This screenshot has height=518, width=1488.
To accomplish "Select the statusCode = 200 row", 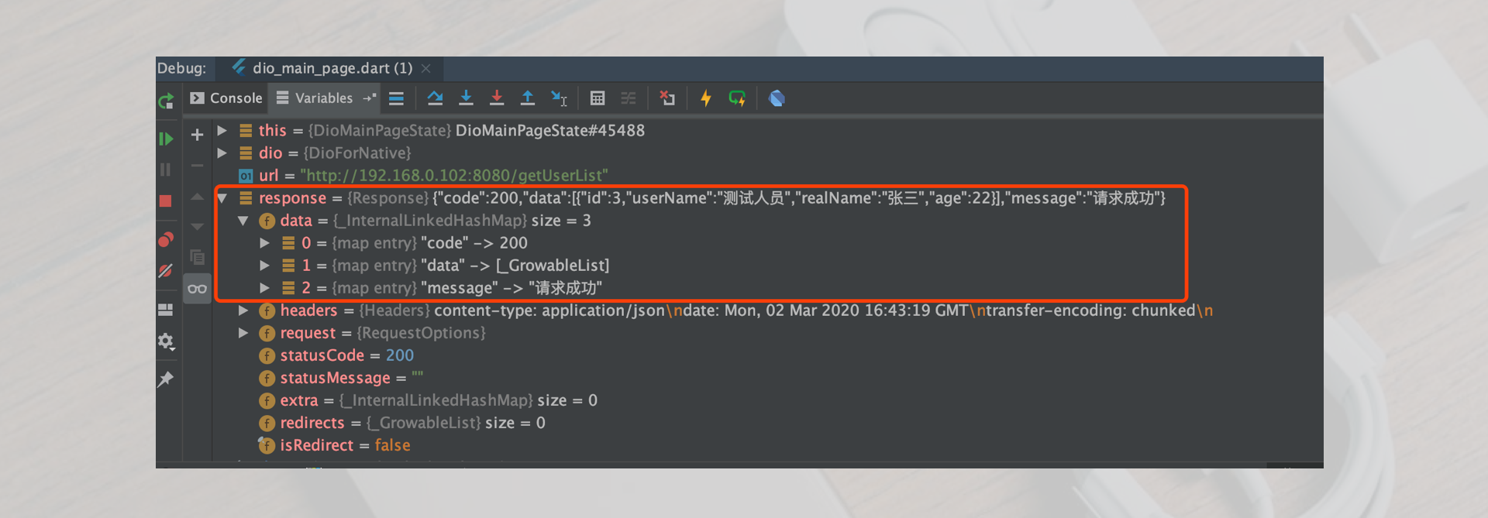I will point(347,355).
